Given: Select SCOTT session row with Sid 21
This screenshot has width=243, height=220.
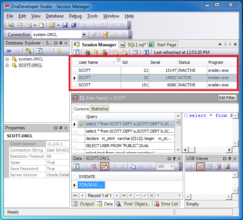Looking at the screenshot, I should (154, 70).
